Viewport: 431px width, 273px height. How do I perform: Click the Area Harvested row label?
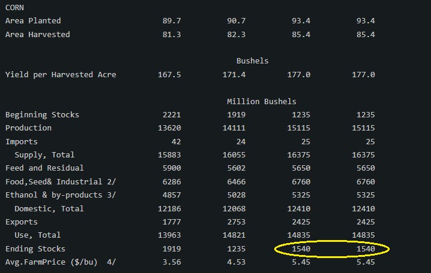37,35
